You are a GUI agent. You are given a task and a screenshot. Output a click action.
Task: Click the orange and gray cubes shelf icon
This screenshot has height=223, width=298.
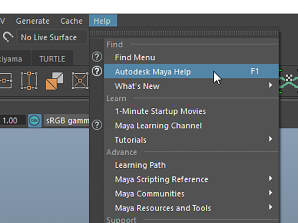point(54,81)
